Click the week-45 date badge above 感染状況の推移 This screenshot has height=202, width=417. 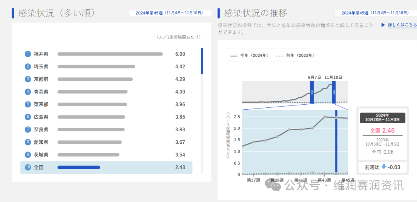pyautogui.click(x=376, y=13)
